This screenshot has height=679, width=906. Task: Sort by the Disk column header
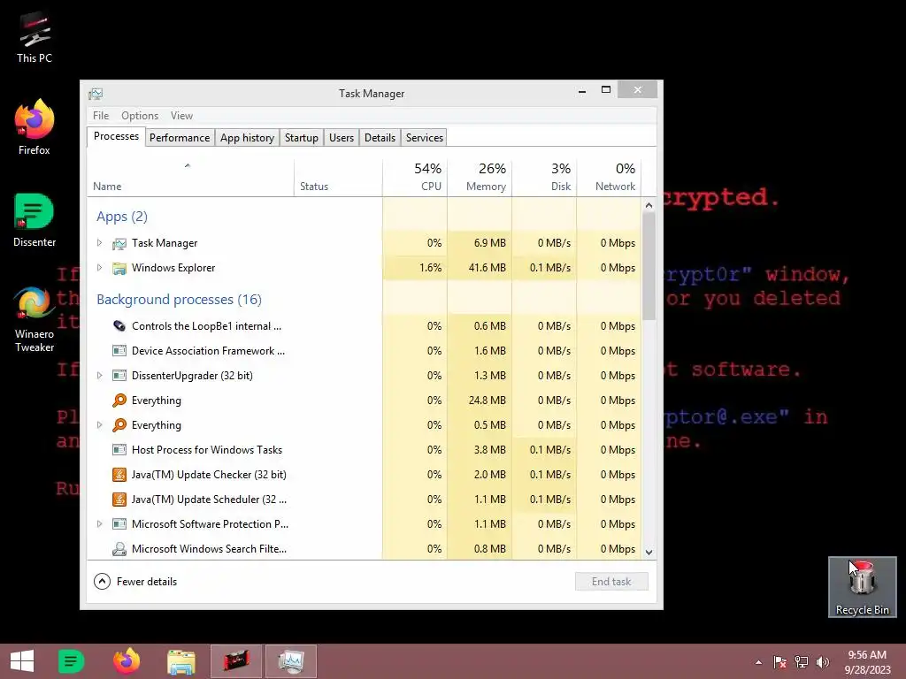(x=544, y=178)
